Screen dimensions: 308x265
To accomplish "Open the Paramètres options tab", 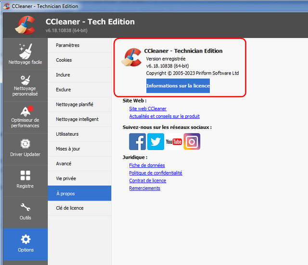I will point(79,45).
